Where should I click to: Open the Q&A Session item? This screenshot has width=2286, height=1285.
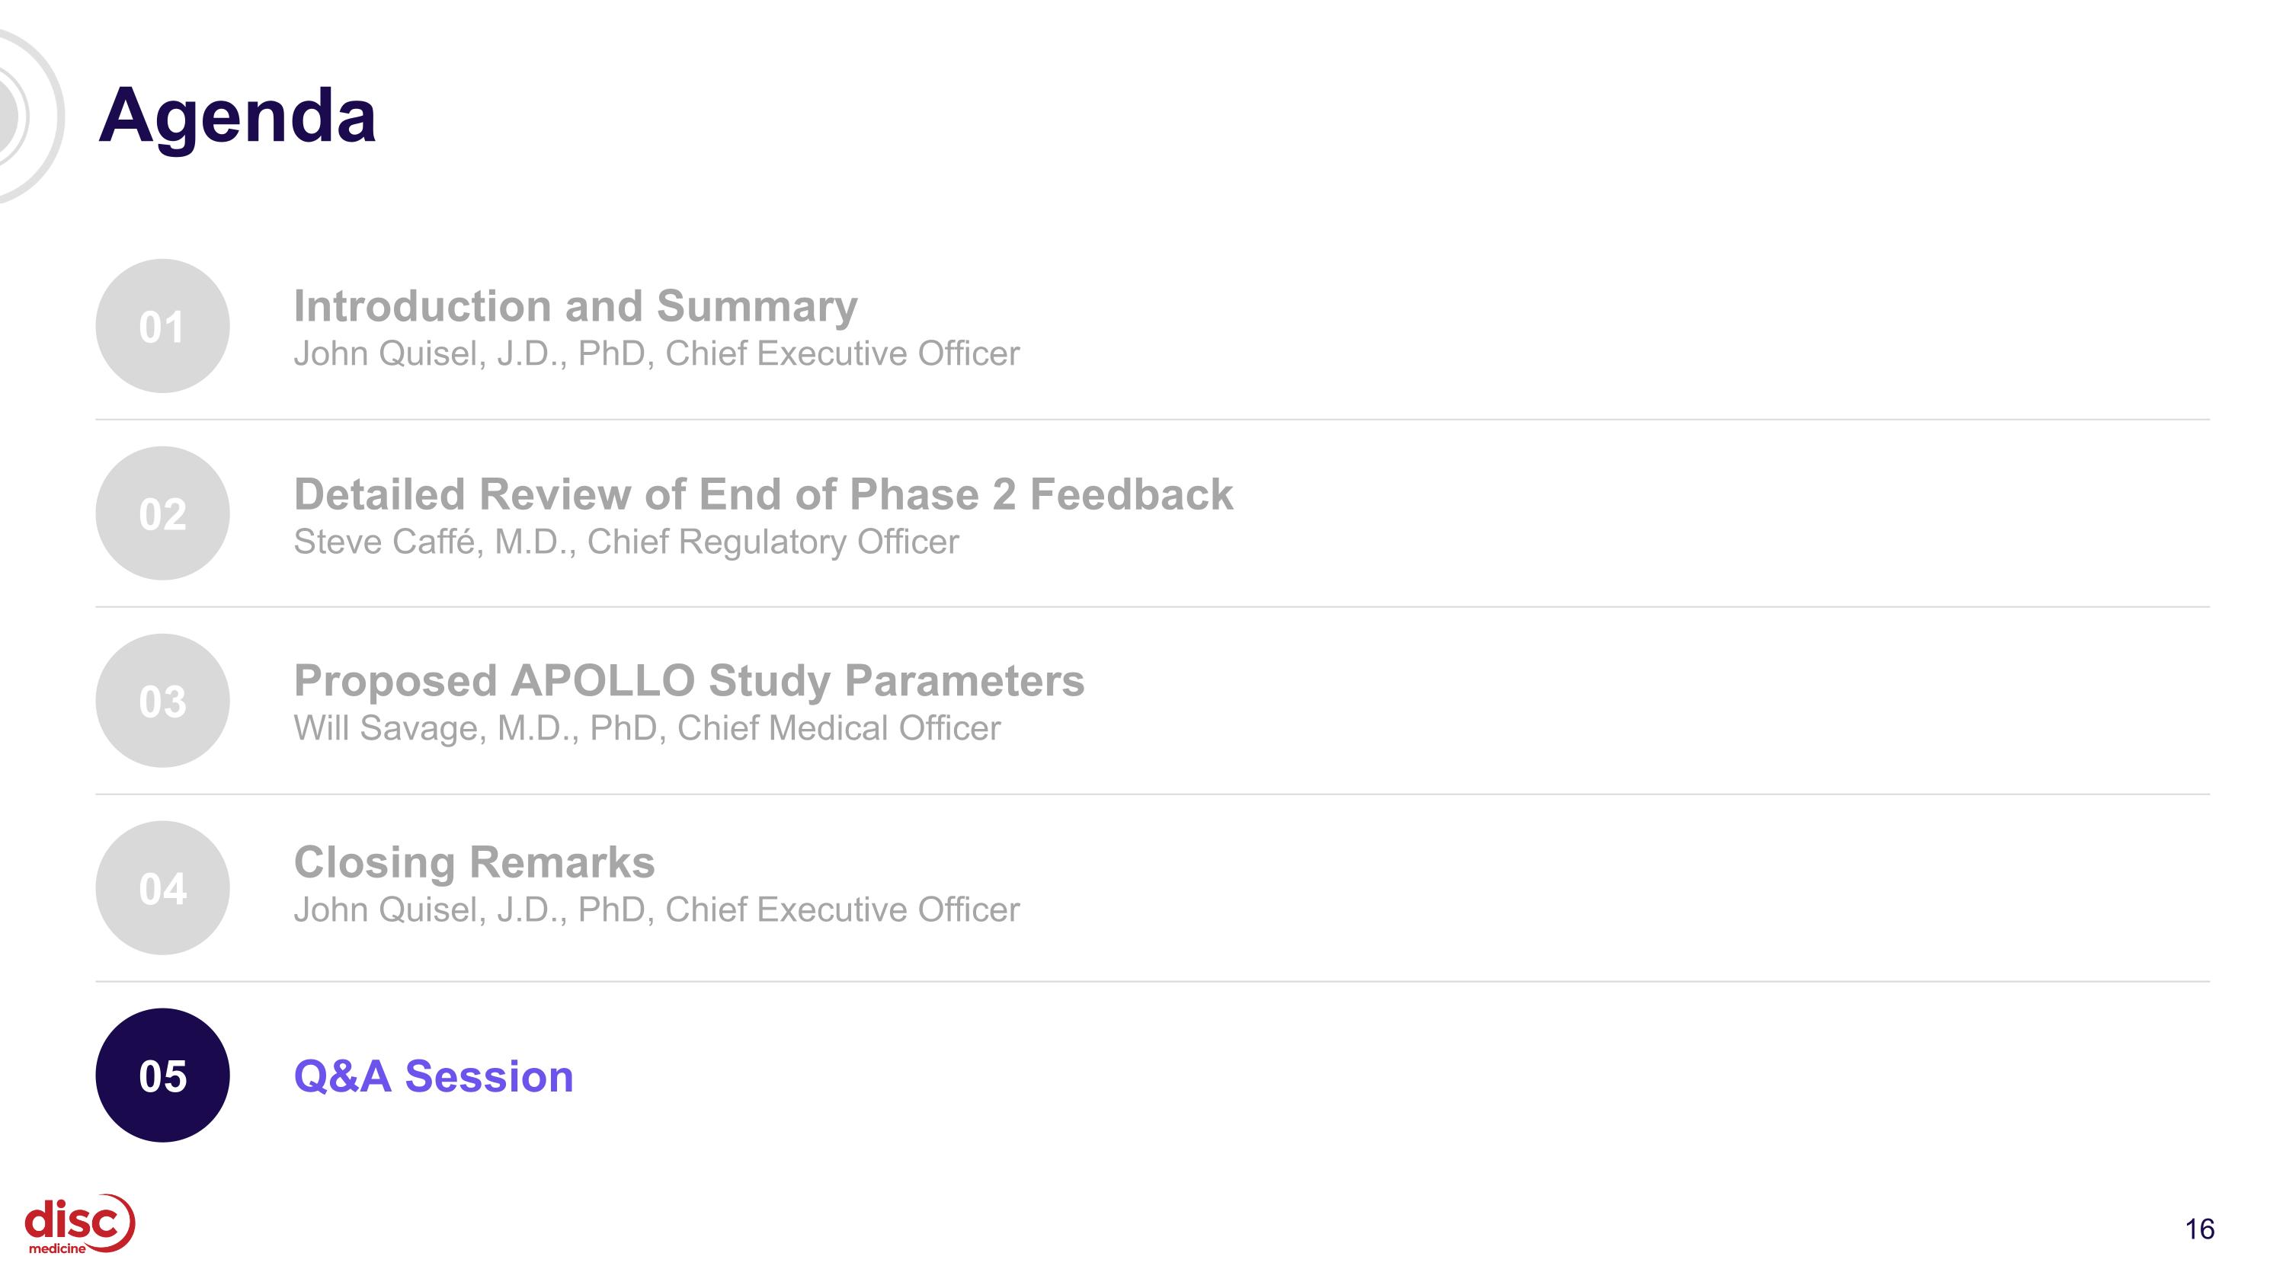434,1076
